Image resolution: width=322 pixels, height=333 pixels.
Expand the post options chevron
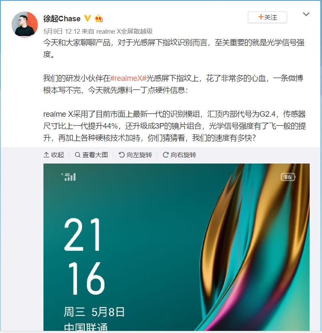(x=306, y=14)
